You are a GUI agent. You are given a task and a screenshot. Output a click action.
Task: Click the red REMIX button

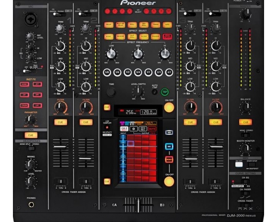point(169,160)
